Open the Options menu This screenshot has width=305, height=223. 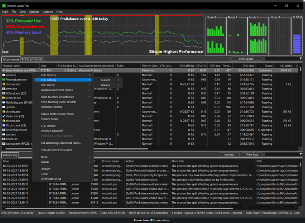34,12
